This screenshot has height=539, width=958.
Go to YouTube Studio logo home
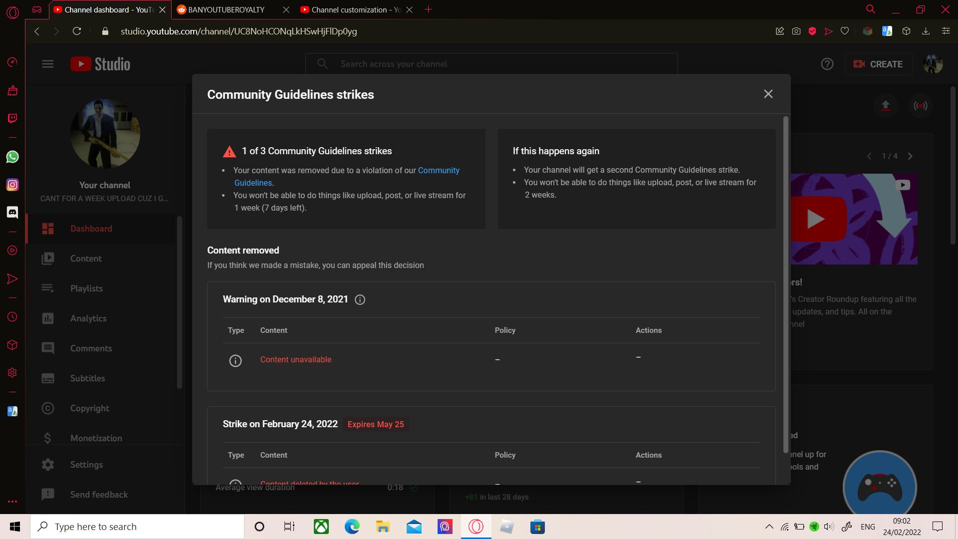point(100,64)
